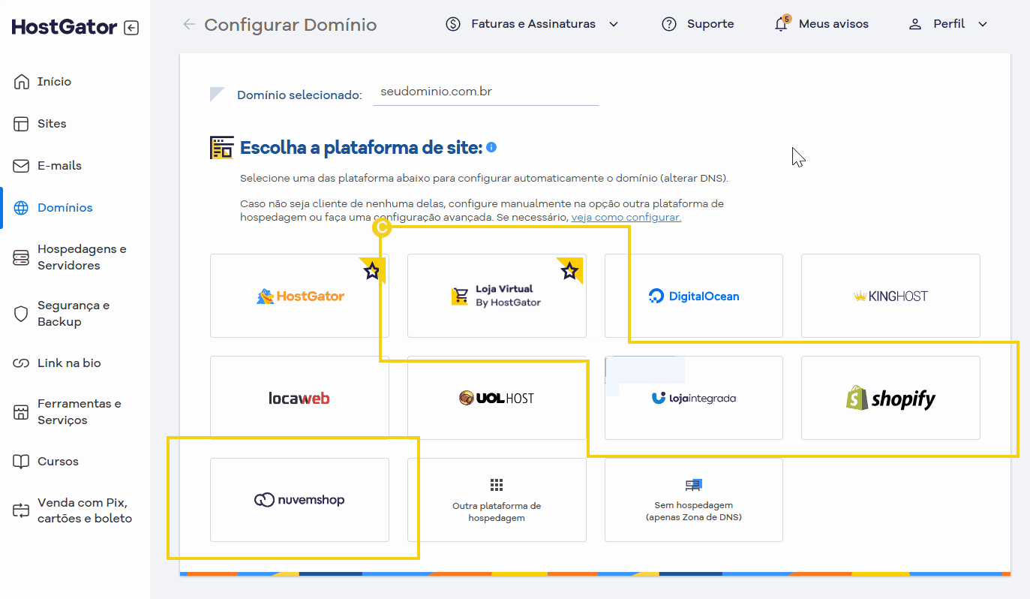Click the Ferramentas e Serviços store icon
Image resolution: width=1030 pixels, height=599 pixels.
coord(21,412)
